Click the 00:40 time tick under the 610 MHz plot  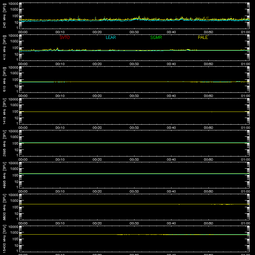point(171,96)
